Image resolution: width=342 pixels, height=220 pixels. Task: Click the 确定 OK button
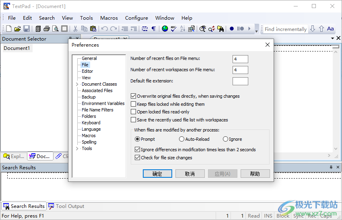[x=157, y=174]
